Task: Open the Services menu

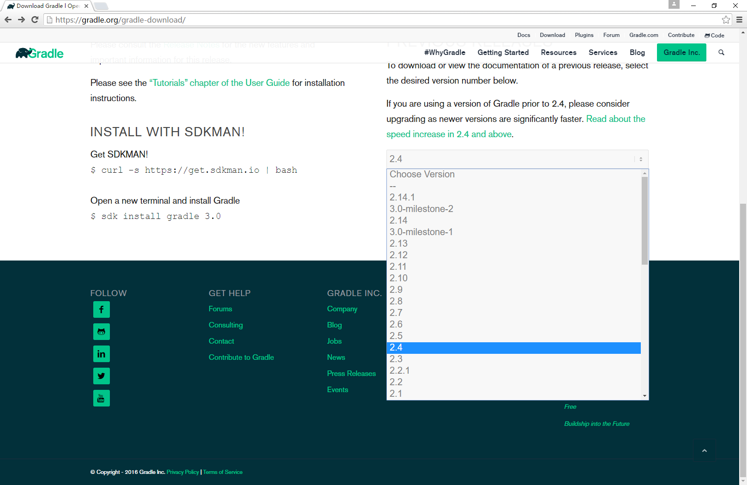Action: [x=603, y=53]
